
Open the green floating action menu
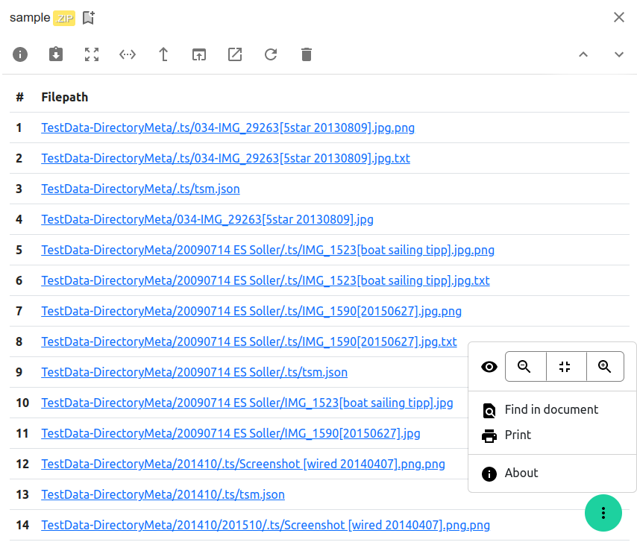(x=603, y=514)
